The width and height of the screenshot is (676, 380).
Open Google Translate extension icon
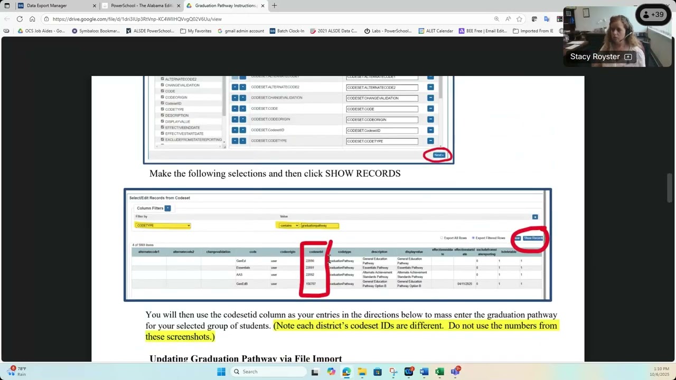pyautogui.click(x=547, y=19)
